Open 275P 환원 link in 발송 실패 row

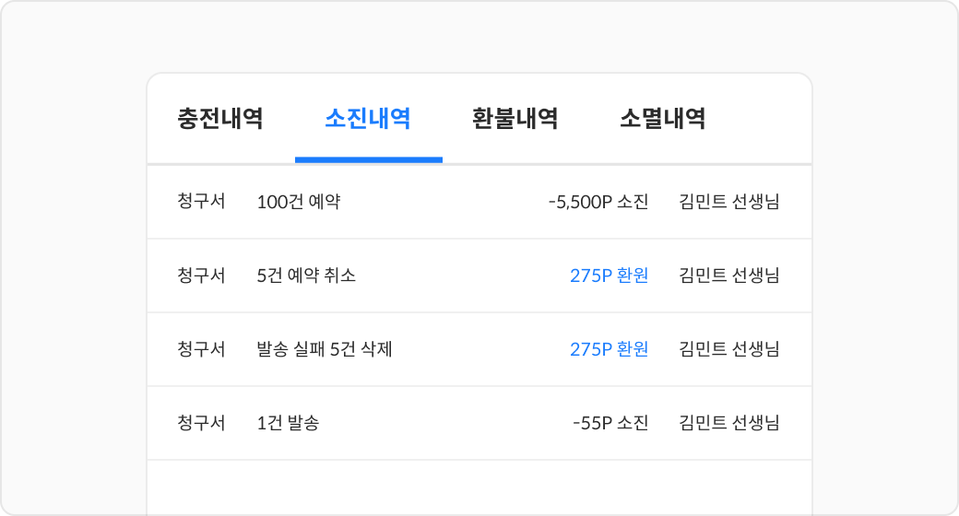[x=609, y=349]
